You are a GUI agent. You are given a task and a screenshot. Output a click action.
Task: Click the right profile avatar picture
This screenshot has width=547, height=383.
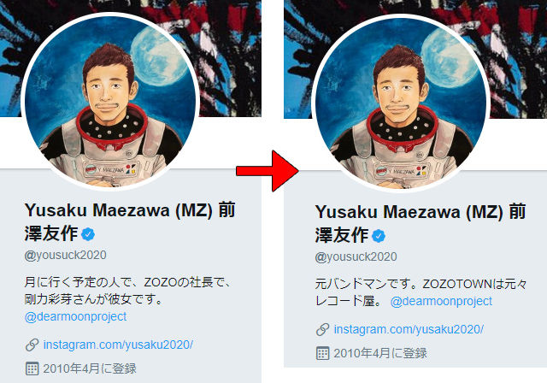401,103
